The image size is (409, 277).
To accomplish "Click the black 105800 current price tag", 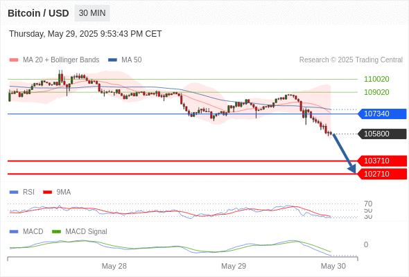I will pyautogui.click(x=382, y=134).
